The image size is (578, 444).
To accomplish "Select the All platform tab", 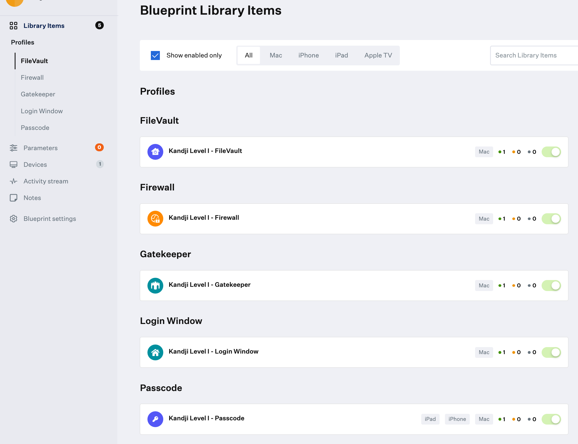I will tap(249, 55).
